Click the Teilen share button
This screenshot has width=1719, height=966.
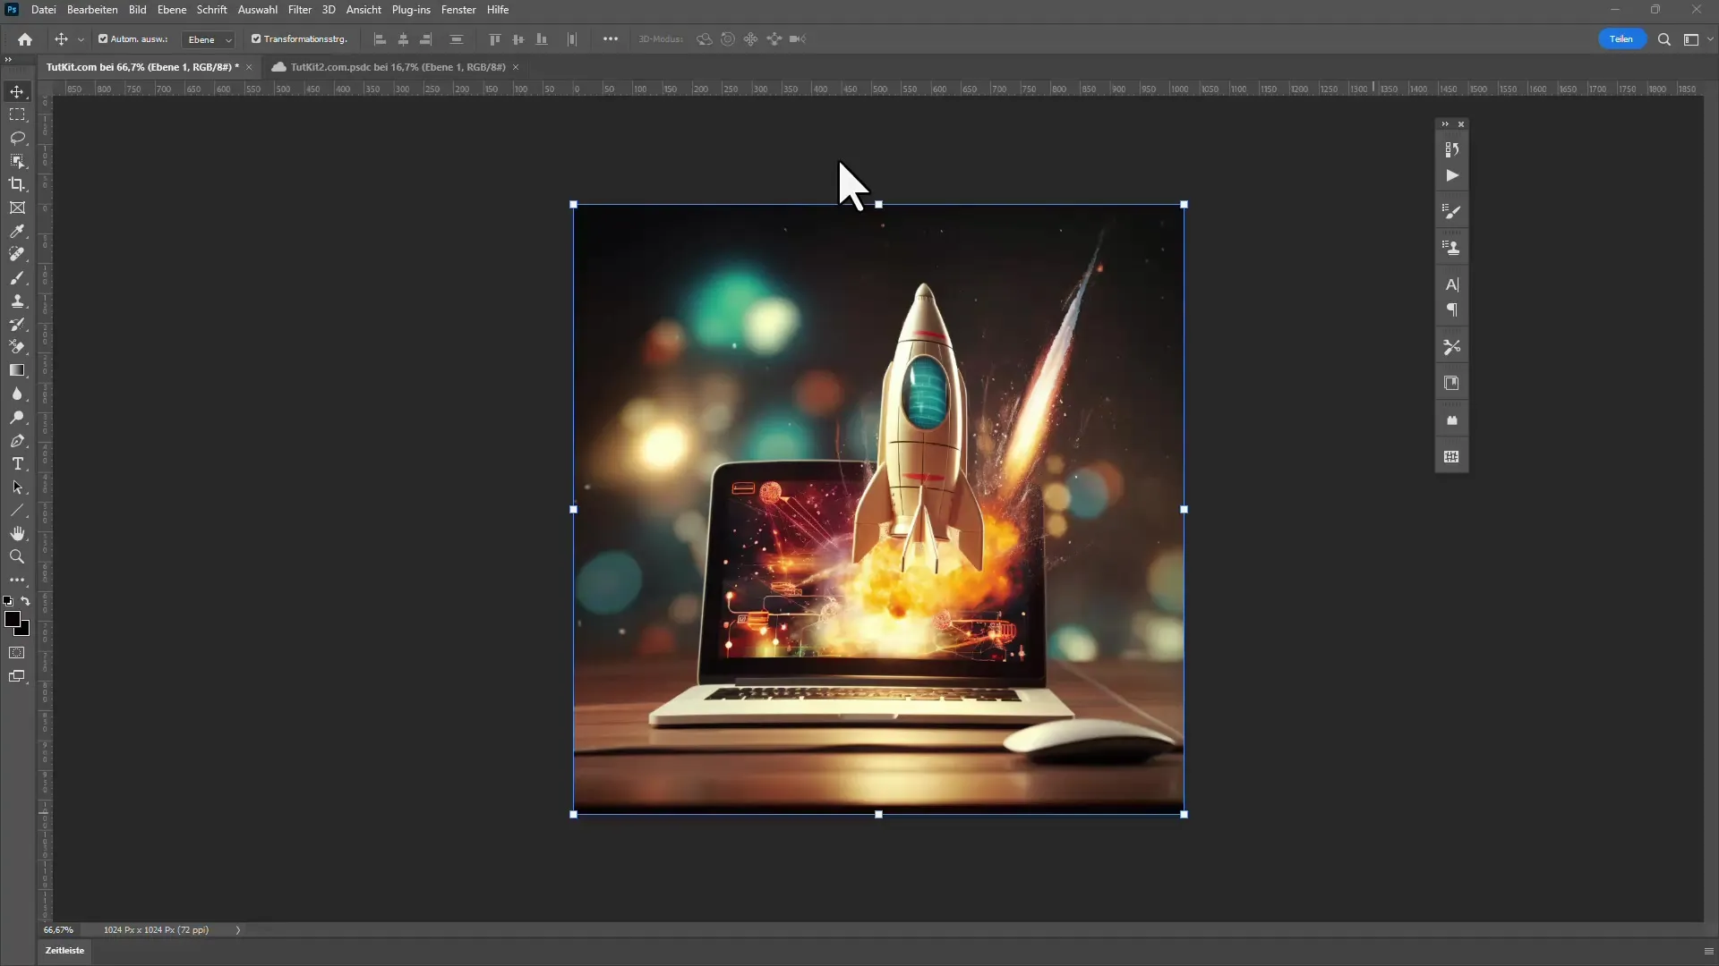1621,39
